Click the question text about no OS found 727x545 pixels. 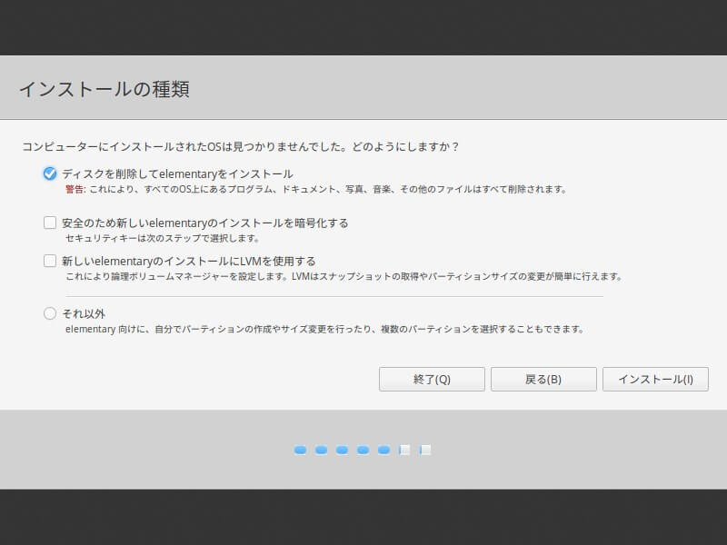[x=240, y=146]
